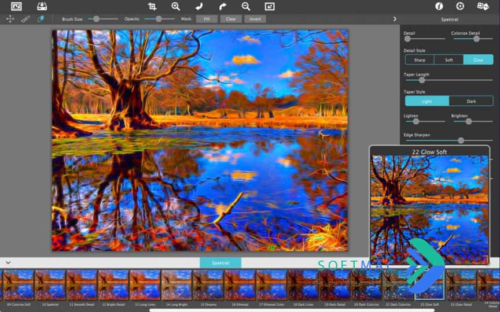Screen dimensions: 500x312
Task: Click the 22 Glow Soft preview popup image
Action: tap(429, 210)
